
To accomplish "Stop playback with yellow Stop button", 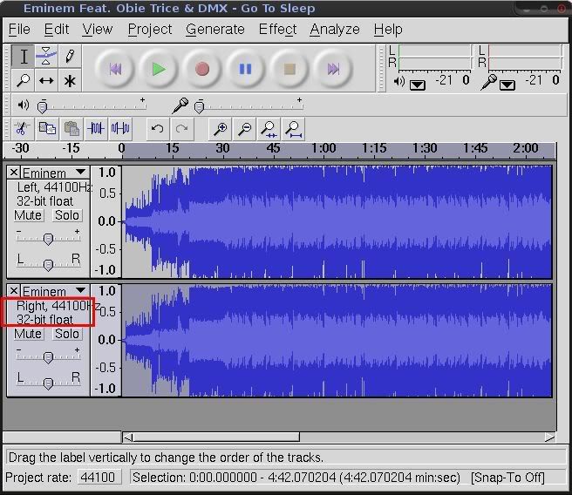I will pyautogui.click(x=289, y=69).
